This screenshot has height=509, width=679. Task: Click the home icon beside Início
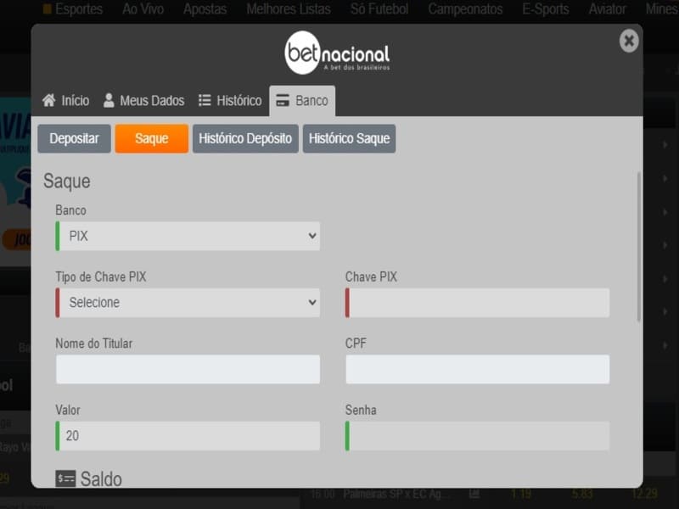(49, 101)
